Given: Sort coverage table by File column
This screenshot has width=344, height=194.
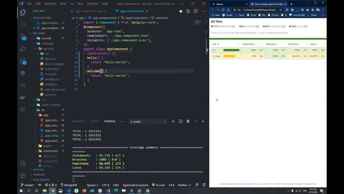Looking at the screenshot, I should [x=216, y=44].
